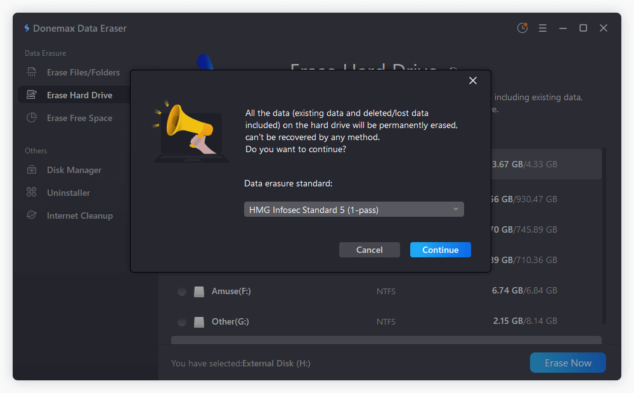Click Continue to confirm erasure

441,250
